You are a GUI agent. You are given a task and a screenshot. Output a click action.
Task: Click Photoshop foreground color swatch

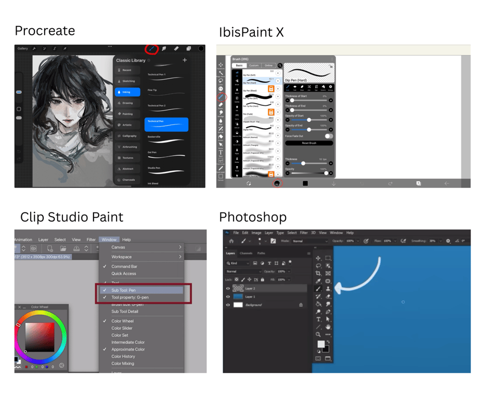(321, 344)
